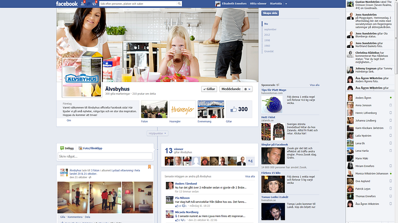398x223 pixels.
Task: Open chat with Johanna Lindberg
Action: (x=370, y=120)
